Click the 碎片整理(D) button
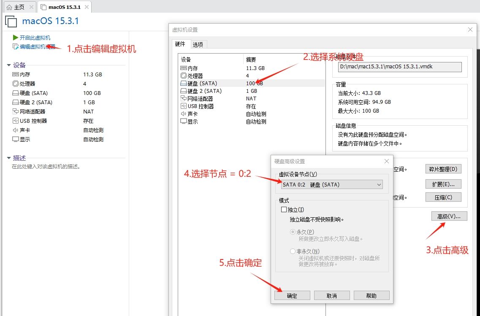This screenshot has width=480, height=316. tap(443, 169)
